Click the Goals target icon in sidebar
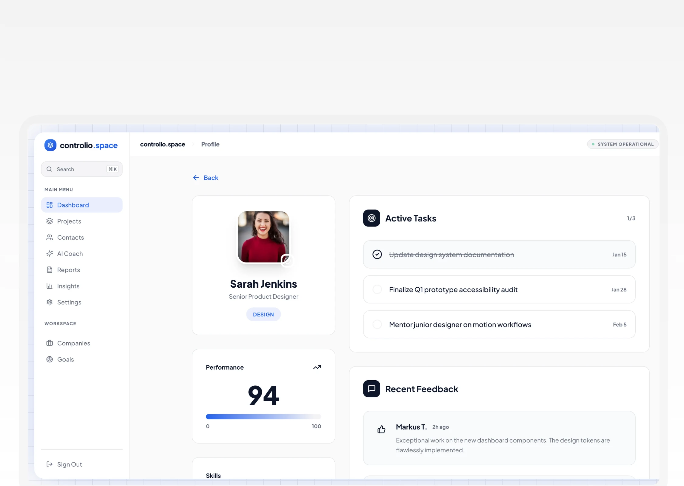Viewport: 684px width, 486px height. click(x=49, y=359)
